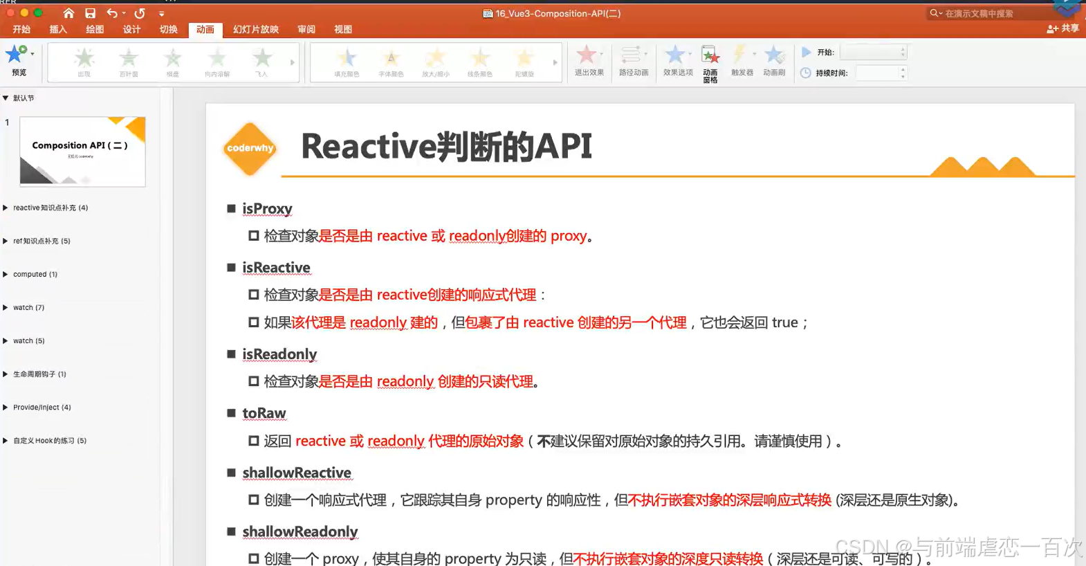Expand the computed (1) section
Screen dimensions: 1086x566
click(6, 274)
